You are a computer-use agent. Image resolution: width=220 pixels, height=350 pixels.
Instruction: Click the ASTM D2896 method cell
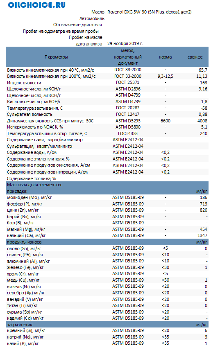point(128,89)
